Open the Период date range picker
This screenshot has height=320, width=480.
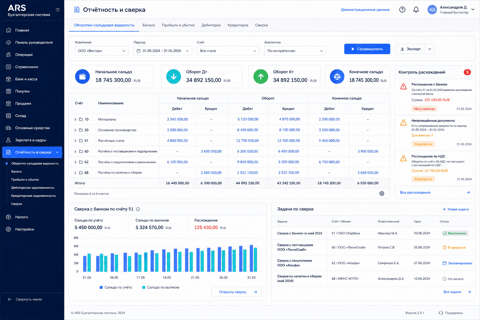[x=163, y=51]
